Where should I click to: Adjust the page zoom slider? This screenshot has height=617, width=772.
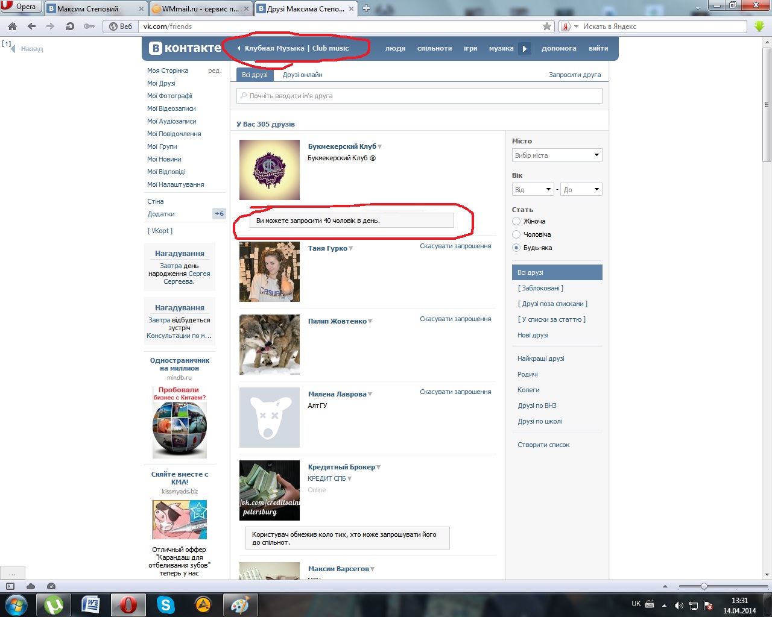click(704, 586)
